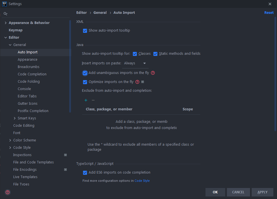Image resolution: width=277 pixels, height=199 pixels.
Task: Open help via the bottom-left question mark
Action: (8, 192)
